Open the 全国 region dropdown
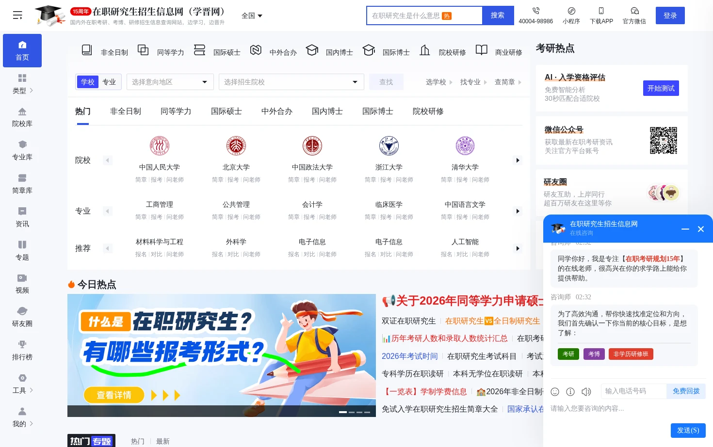This screenshot has height=447, width=713. (252, 15)
